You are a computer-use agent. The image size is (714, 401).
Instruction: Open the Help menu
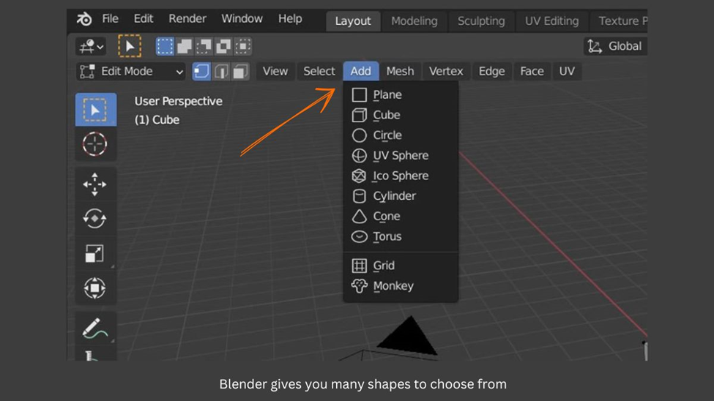tap(290, 19)
